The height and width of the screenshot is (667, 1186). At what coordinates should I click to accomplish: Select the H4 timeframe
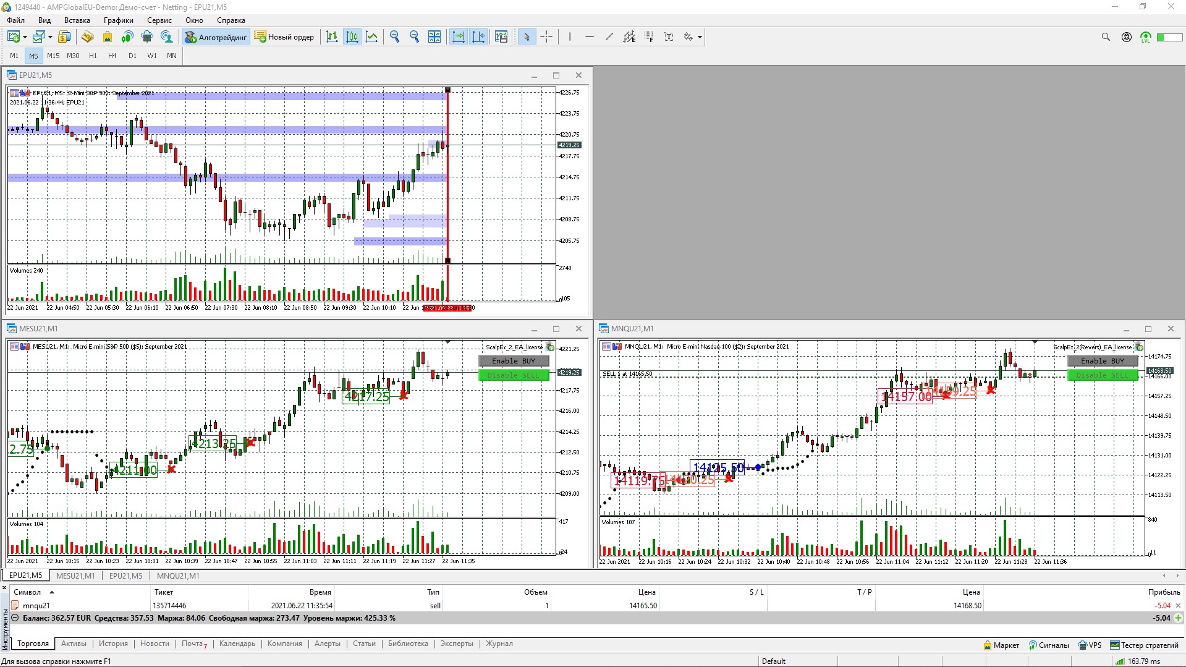[112, 56]
